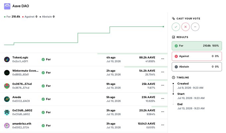Toggle the Against 0 chart legend
This screenshot has height=133, width=226.
[x=30, y=17]
